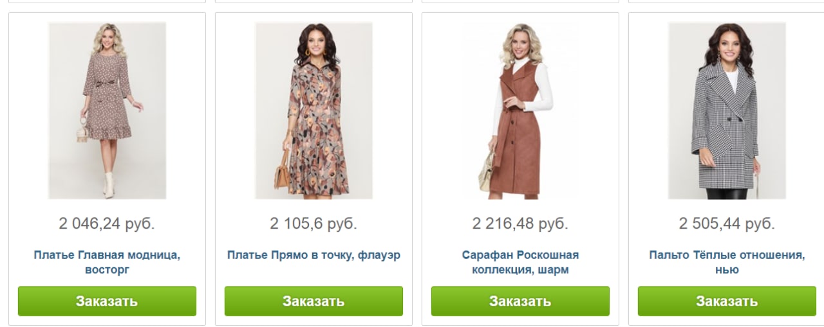The image size is (824, 327).
Task: Open link Сарафан Роскошная коллекция, шарм
Action: click(x=520, y=262)
